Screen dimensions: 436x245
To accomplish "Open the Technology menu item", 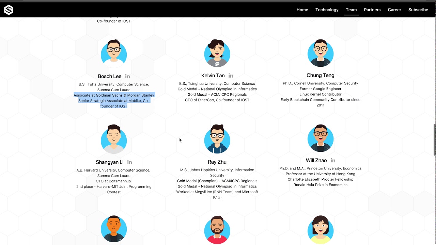I will pyautogui.click(x=327, y=10).
